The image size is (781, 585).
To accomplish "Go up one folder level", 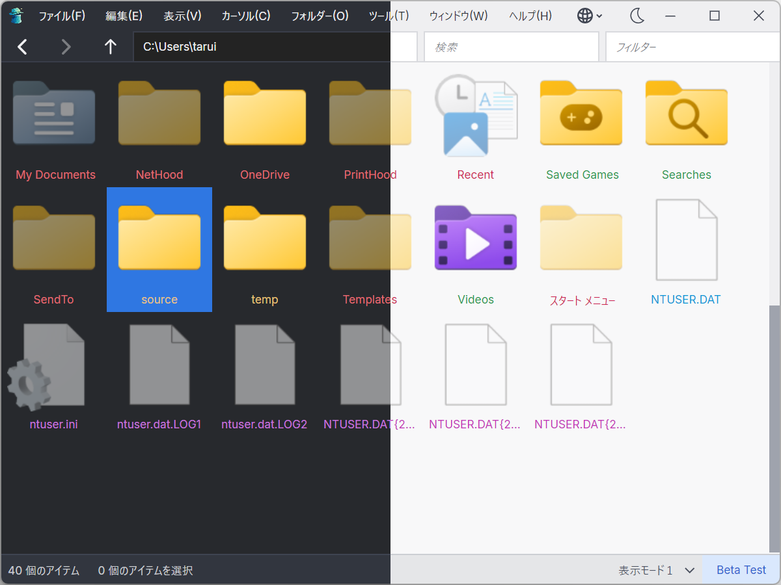I will 110,46.
